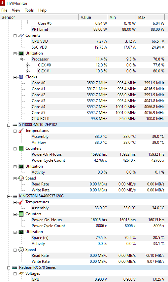This screenshot has height=282, width=168.
Task: Click the Clocks square-wave icon
Action: point(21,77)
